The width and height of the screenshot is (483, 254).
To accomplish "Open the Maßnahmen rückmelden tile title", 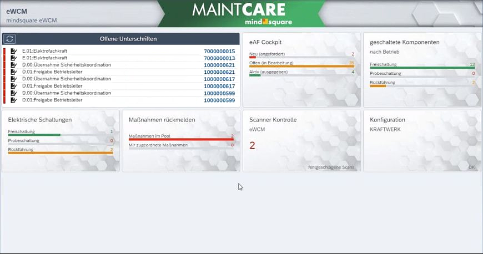I will [162, 120].
